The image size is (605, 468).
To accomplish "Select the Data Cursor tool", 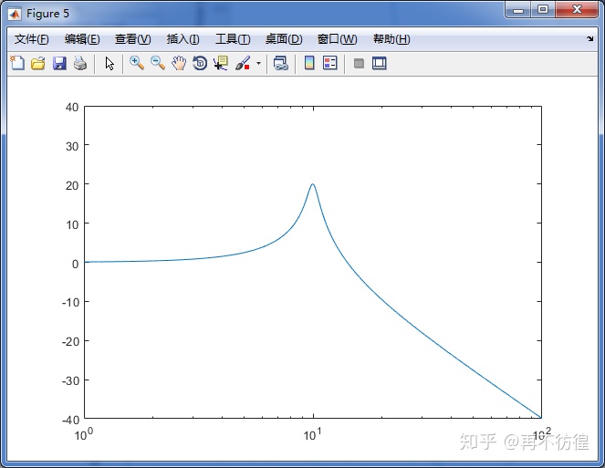I will tap(221, 63).
